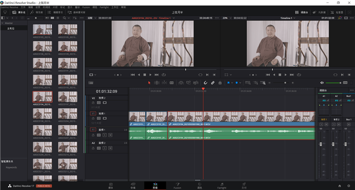
Task: Click the detail zoom icon
Action: pyautogui.click(x=256, y=83)
